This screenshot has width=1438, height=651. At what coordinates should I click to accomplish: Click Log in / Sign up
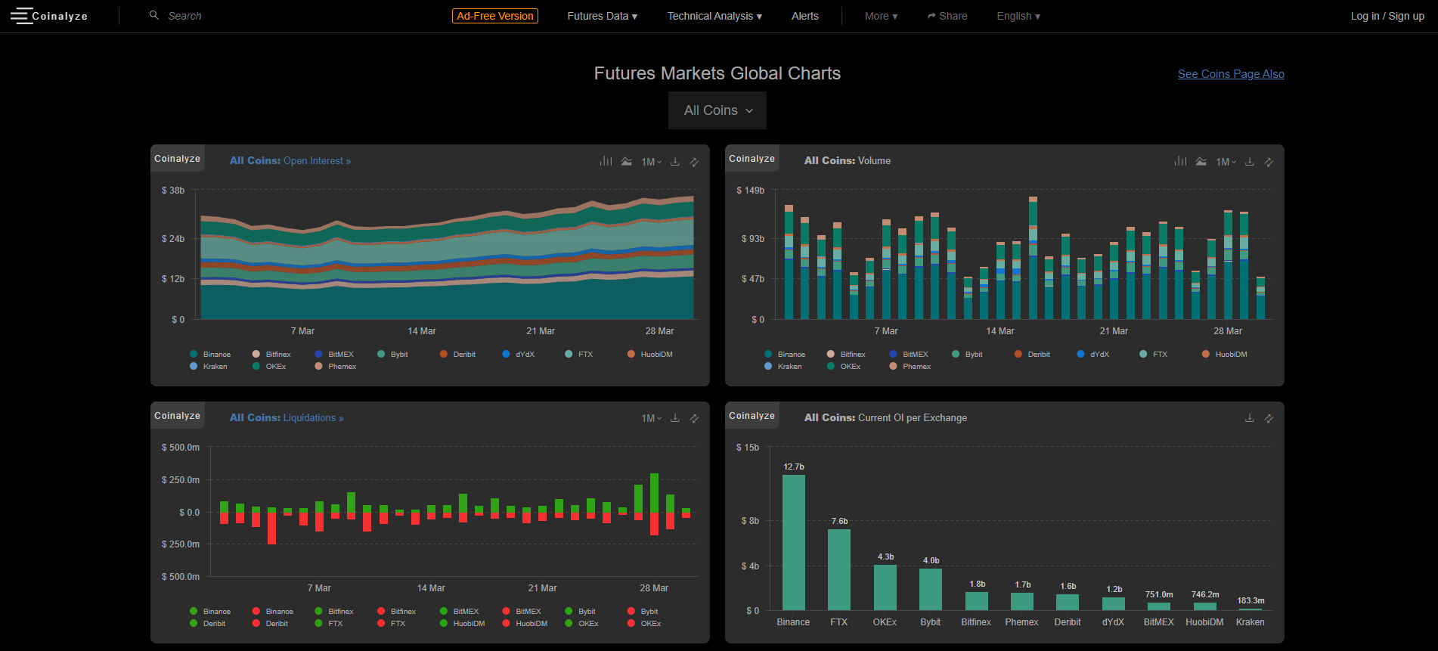[1387, 16]
